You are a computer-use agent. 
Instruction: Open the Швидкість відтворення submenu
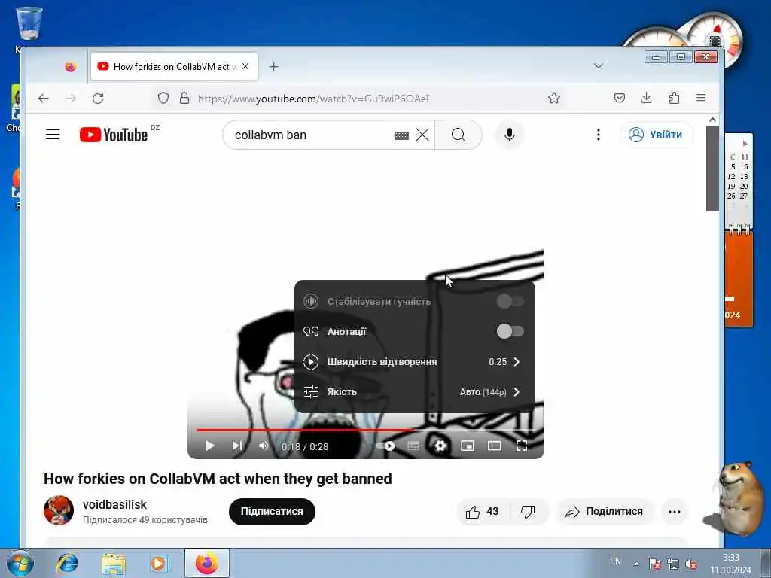415,362
